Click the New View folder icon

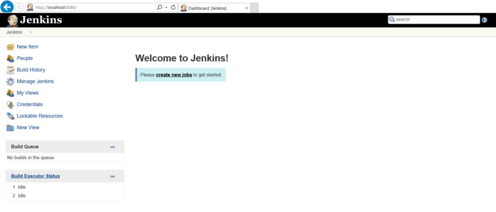11,128
